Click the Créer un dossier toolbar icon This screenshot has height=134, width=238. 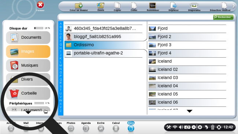click(79, 6)
